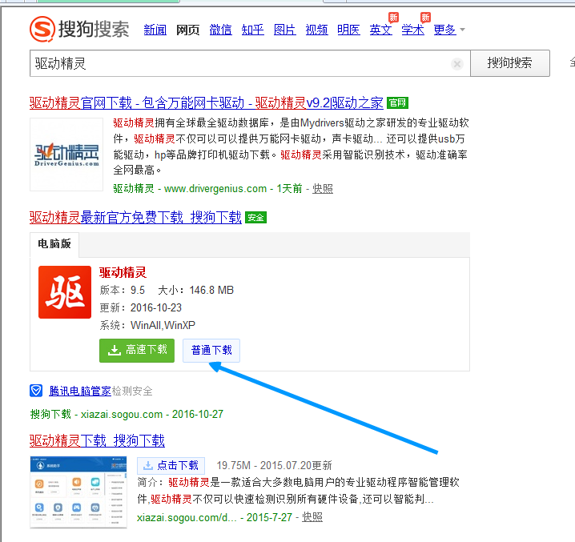Screen dimensions: 575x542
Task: Open 快照 link next to 2015-7-27
Action: 312,517
